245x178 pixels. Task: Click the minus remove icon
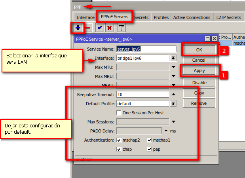pos(88,28)
